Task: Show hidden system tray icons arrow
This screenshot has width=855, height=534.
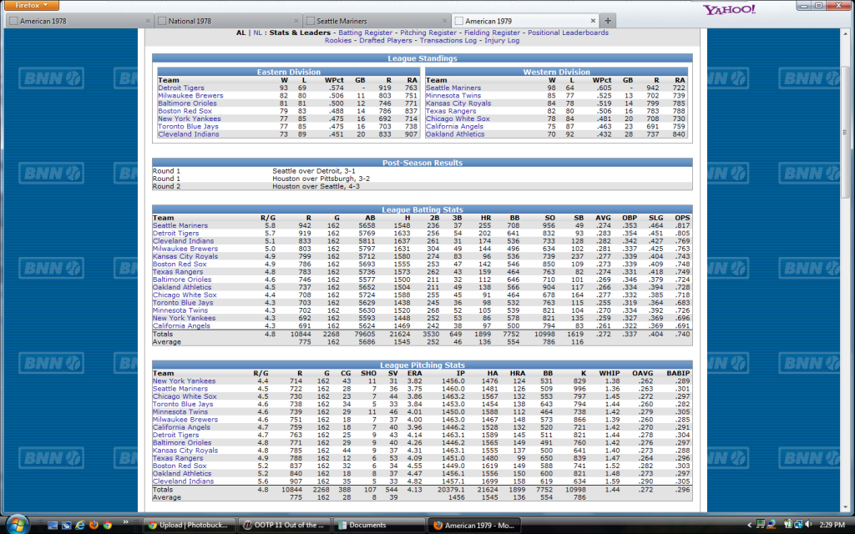Action: point(749,526)
